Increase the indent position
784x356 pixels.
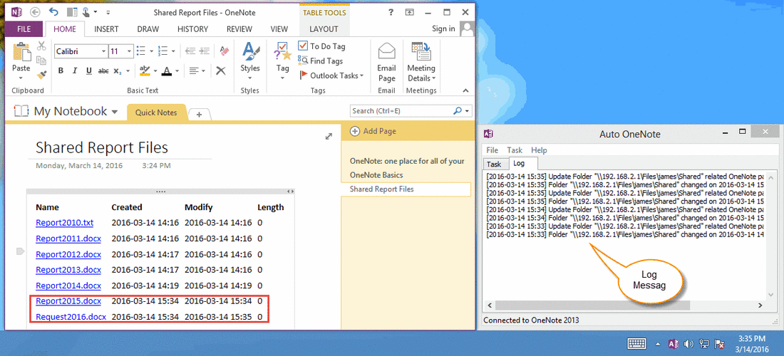pyautogui.click(x=205, y=51)
